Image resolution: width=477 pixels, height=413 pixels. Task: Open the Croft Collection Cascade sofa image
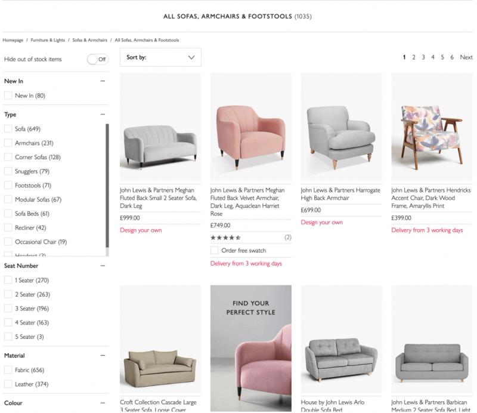coord(160,339)
